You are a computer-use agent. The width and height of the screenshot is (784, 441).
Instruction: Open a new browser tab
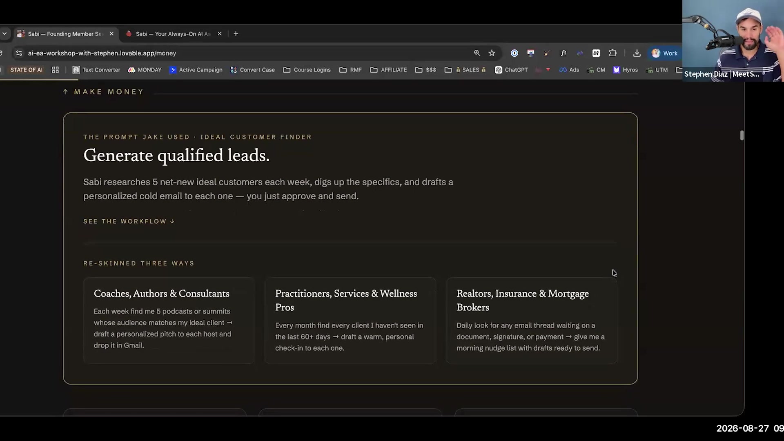pyautogui.click(x=236, y=34)
